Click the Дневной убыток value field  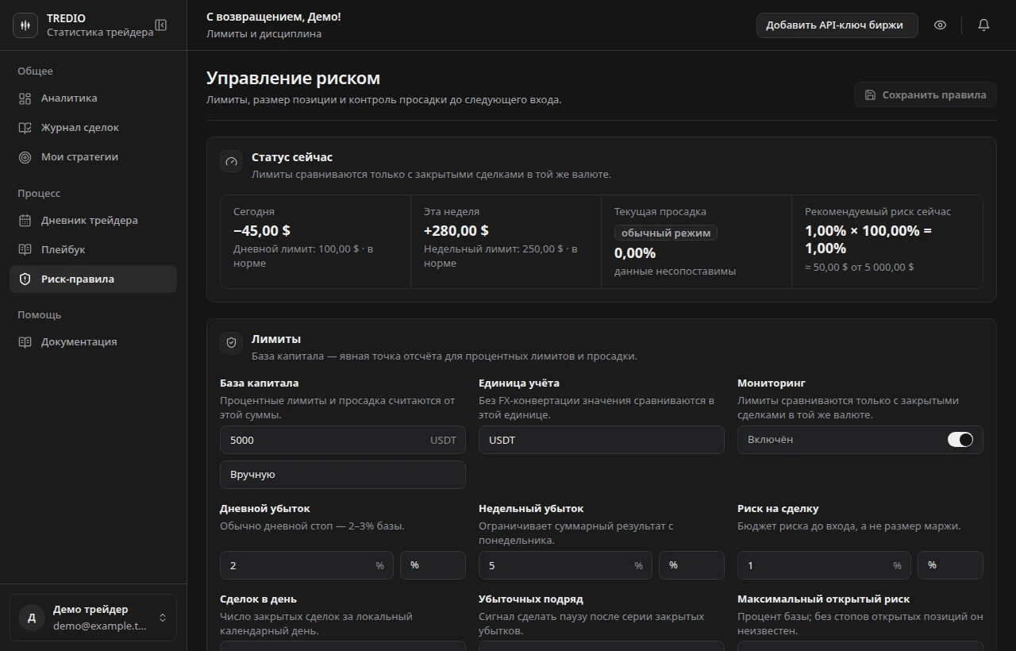[x=306, y=565]
